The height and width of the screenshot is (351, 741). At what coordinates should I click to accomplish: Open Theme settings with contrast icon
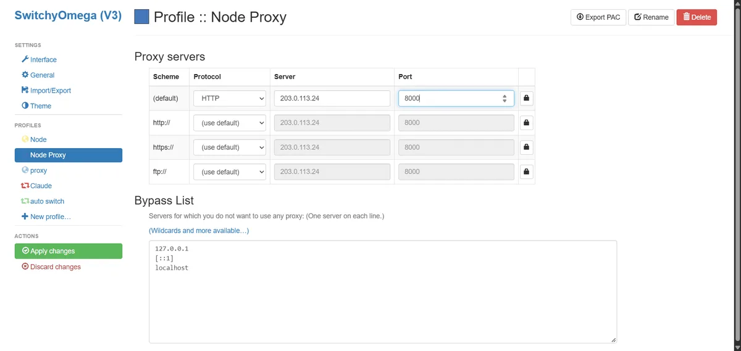36,106
